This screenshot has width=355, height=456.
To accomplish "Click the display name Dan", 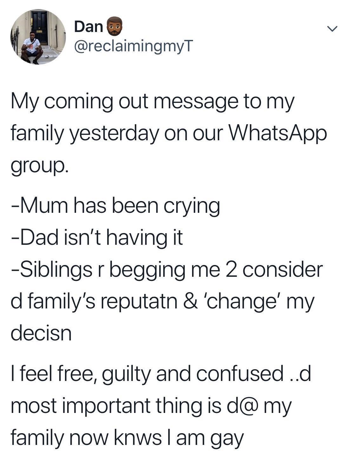I will 88,27.
